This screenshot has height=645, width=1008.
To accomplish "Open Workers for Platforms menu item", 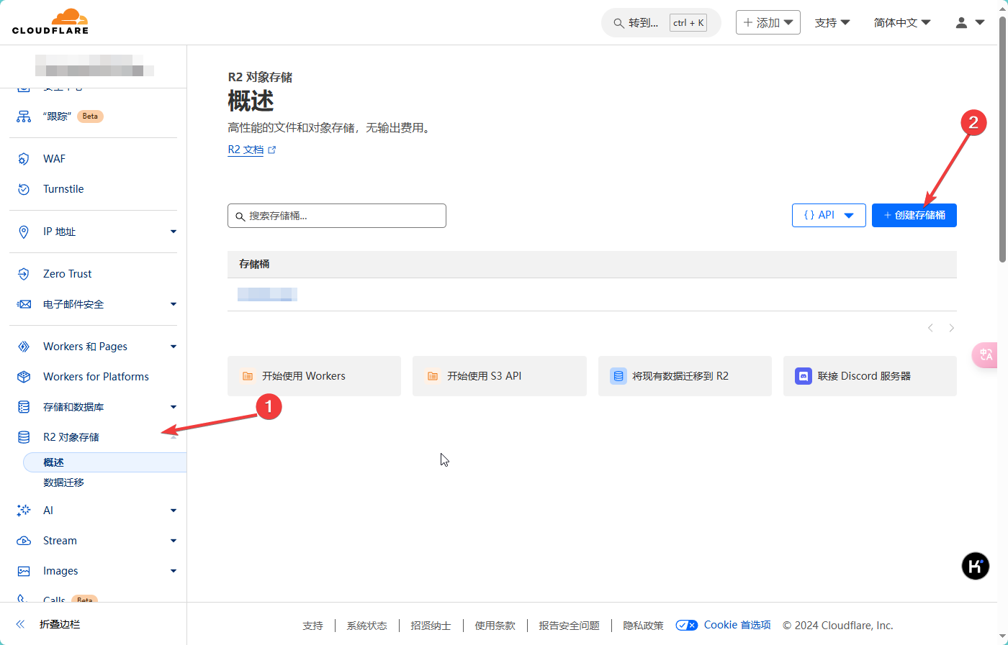I will 96,377.
